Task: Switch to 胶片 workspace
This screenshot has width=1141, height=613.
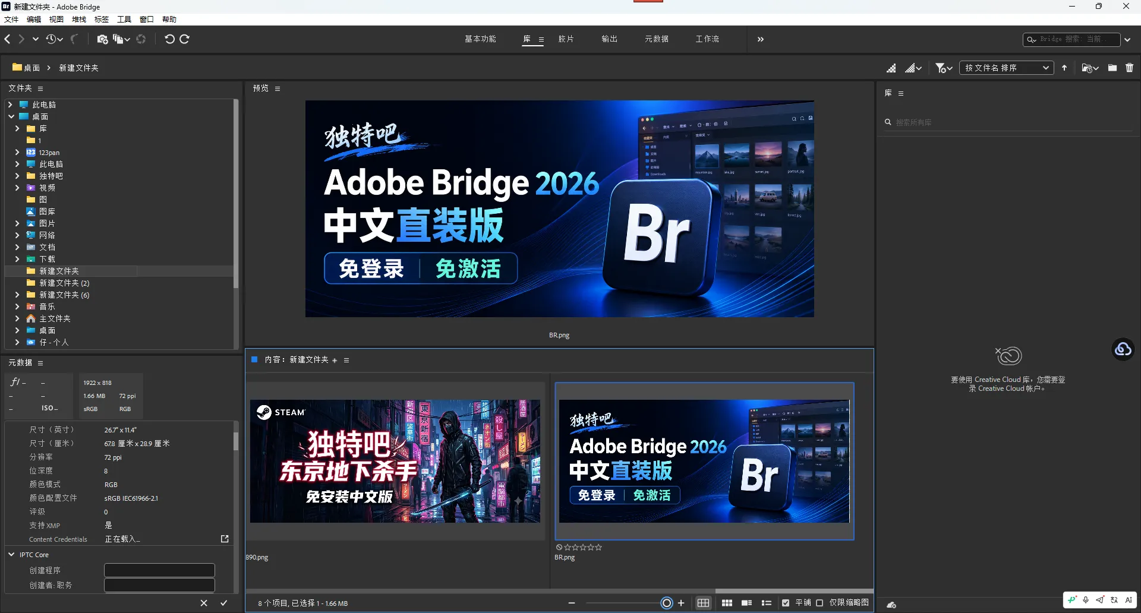Action: pos(566,39)
